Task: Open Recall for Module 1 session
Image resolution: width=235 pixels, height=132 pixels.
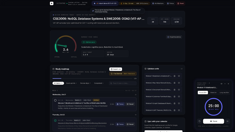Action: pyautogui.click(x=130, y=104)
